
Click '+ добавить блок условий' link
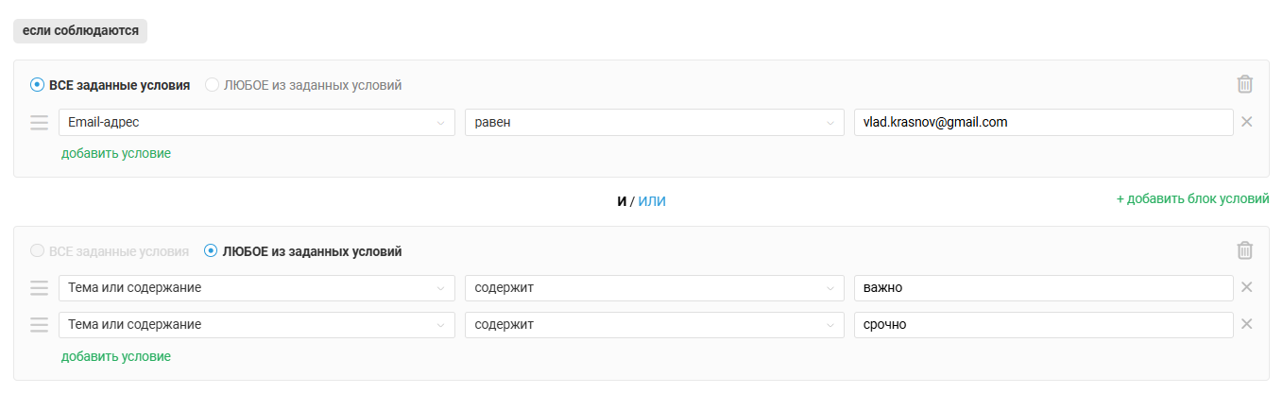[1192, 198]
